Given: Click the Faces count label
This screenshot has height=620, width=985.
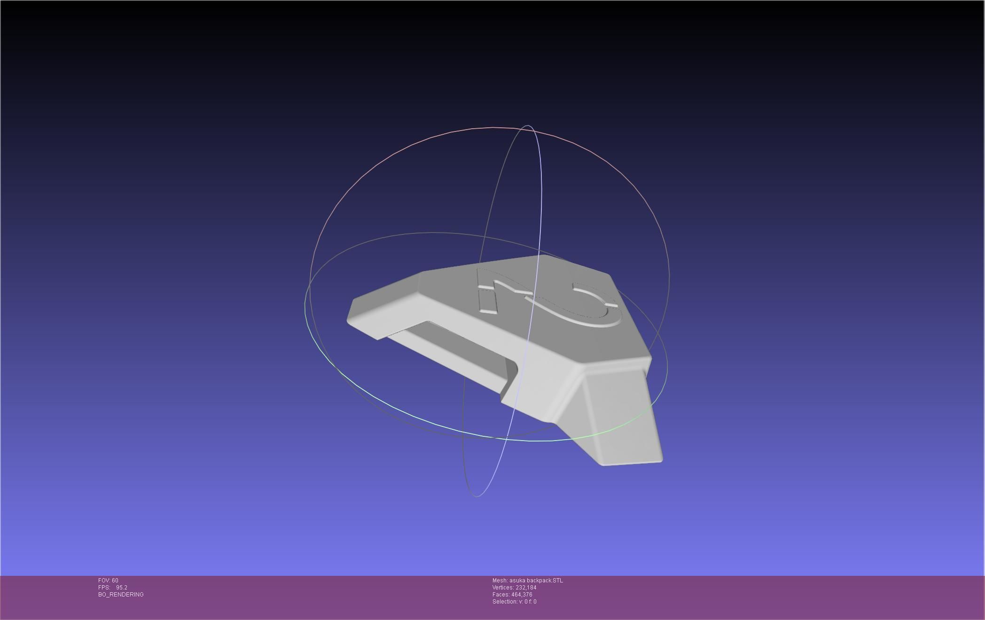Looking at the screenshot, I should pos(512,595).
